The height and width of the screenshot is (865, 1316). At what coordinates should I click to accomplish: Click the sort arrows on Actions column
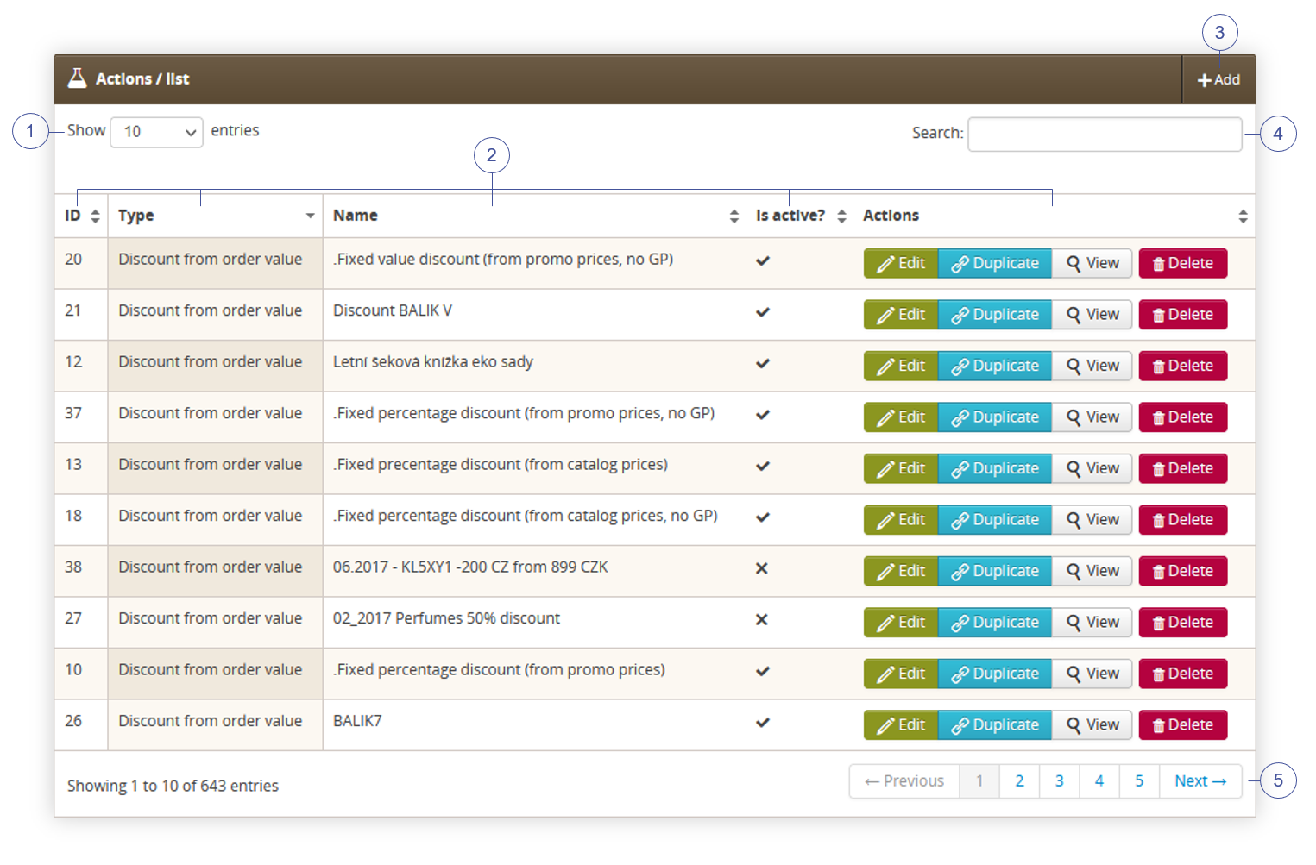[x=1243, y=216]
